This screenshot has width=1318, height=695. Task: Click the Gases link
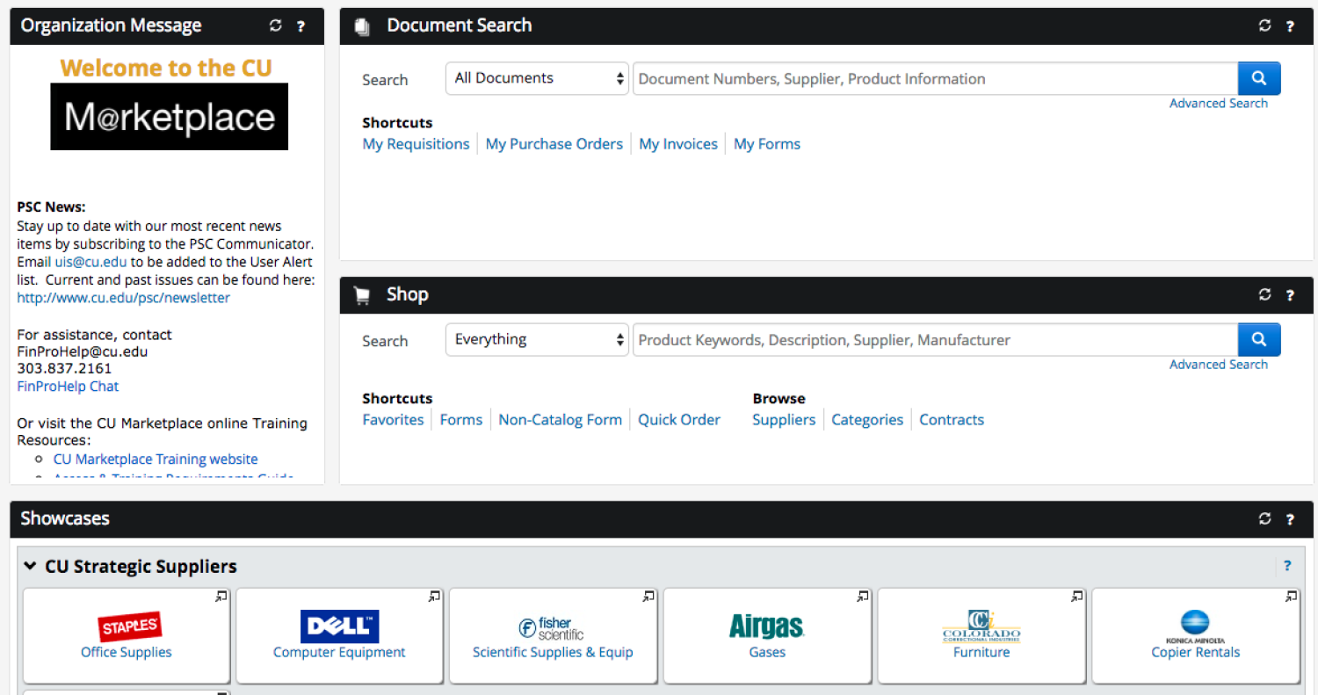click(x=767, y=652)
